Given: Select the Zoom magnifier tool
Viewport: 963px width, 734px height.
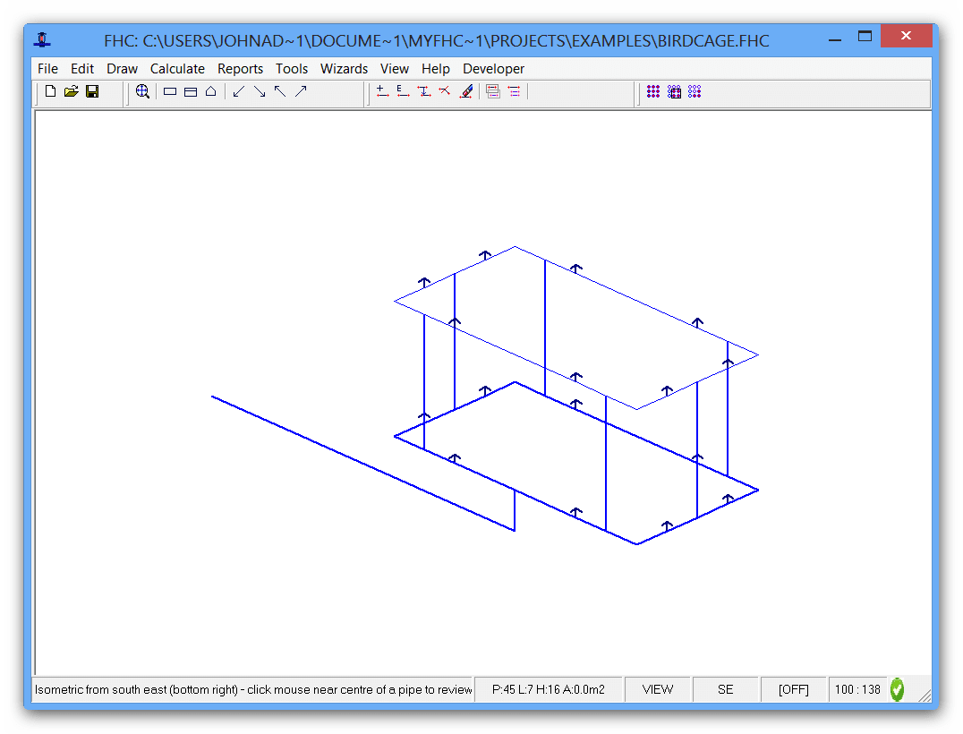Looking at the screenshot, I should tap(143, 90).
